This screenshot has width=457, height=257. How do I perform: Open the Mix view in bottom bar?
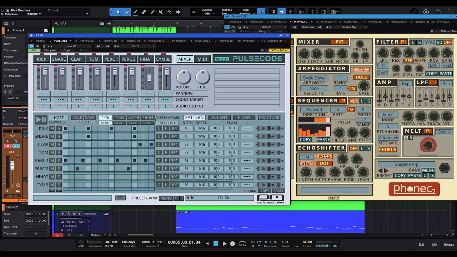pos(435,245)
